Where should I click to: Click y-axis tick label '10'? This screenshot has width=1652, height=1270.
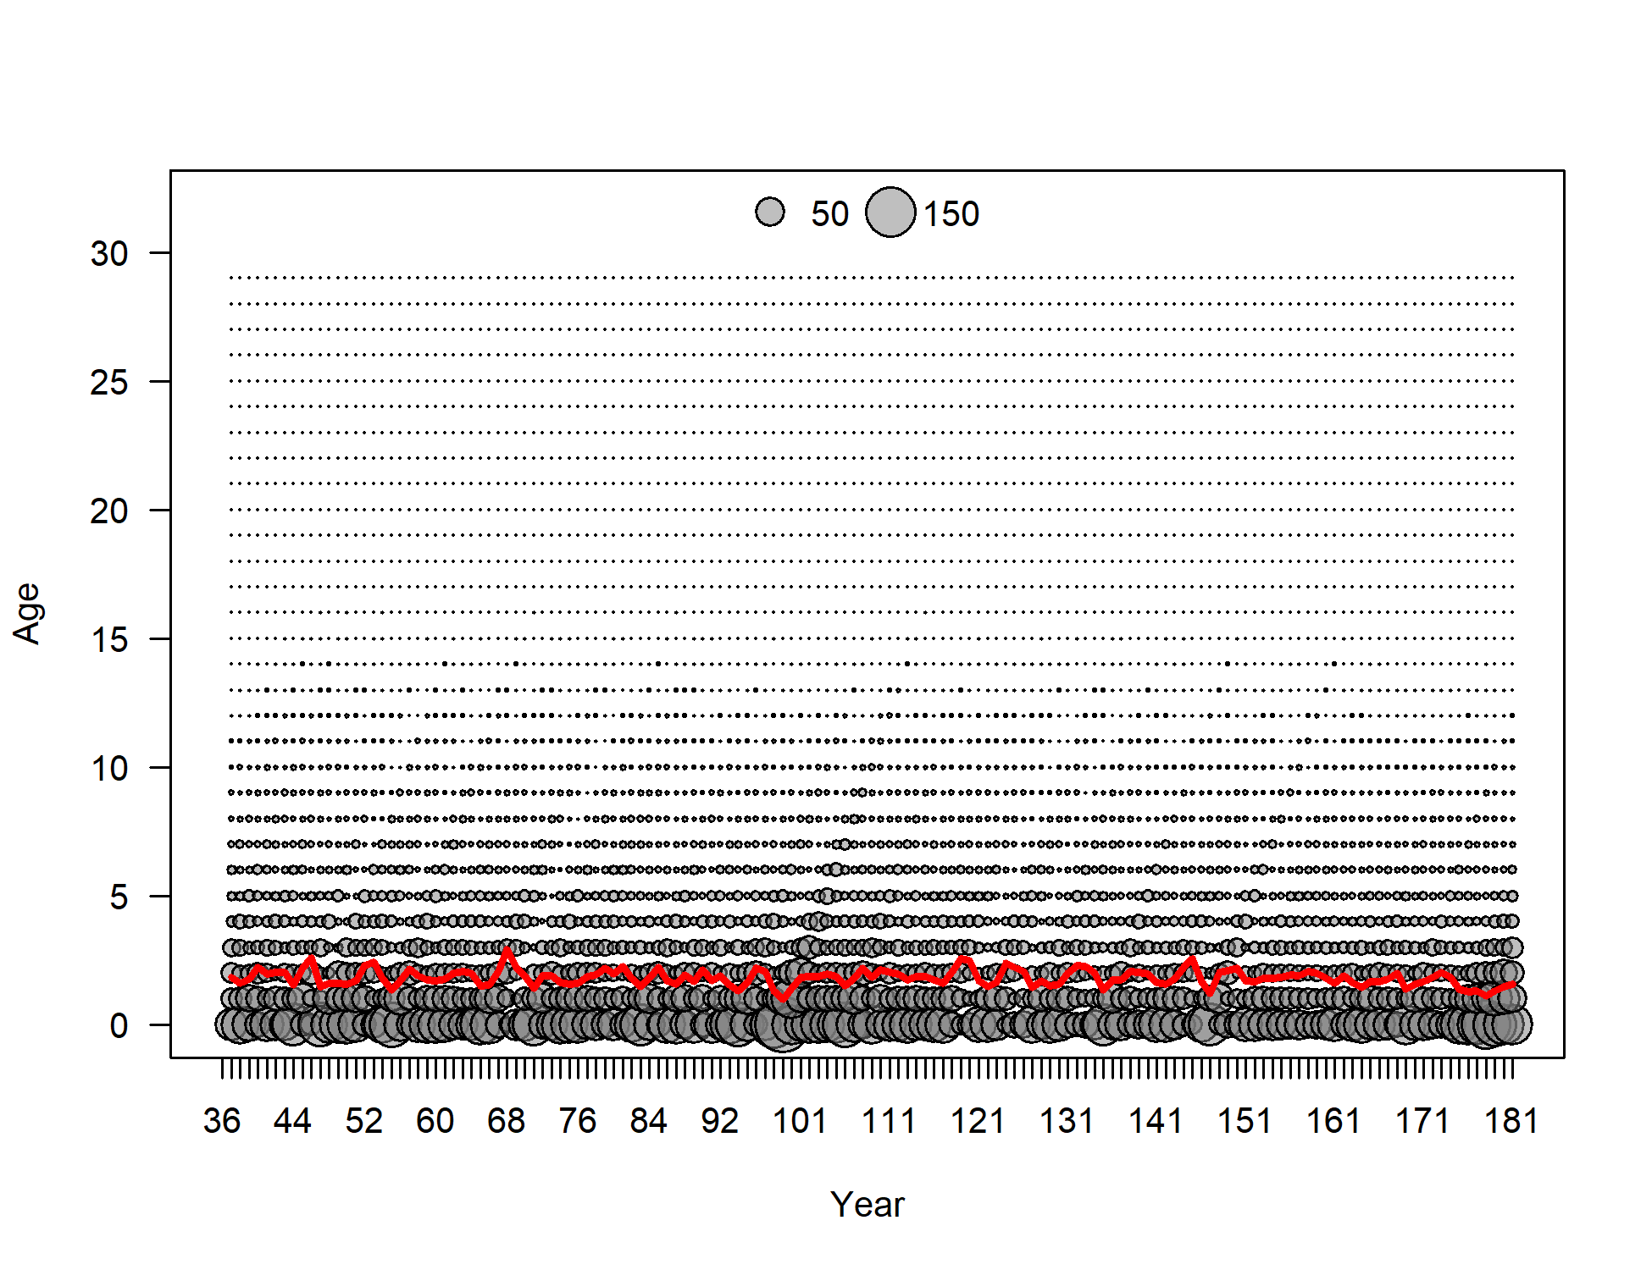tap(109, 768)
